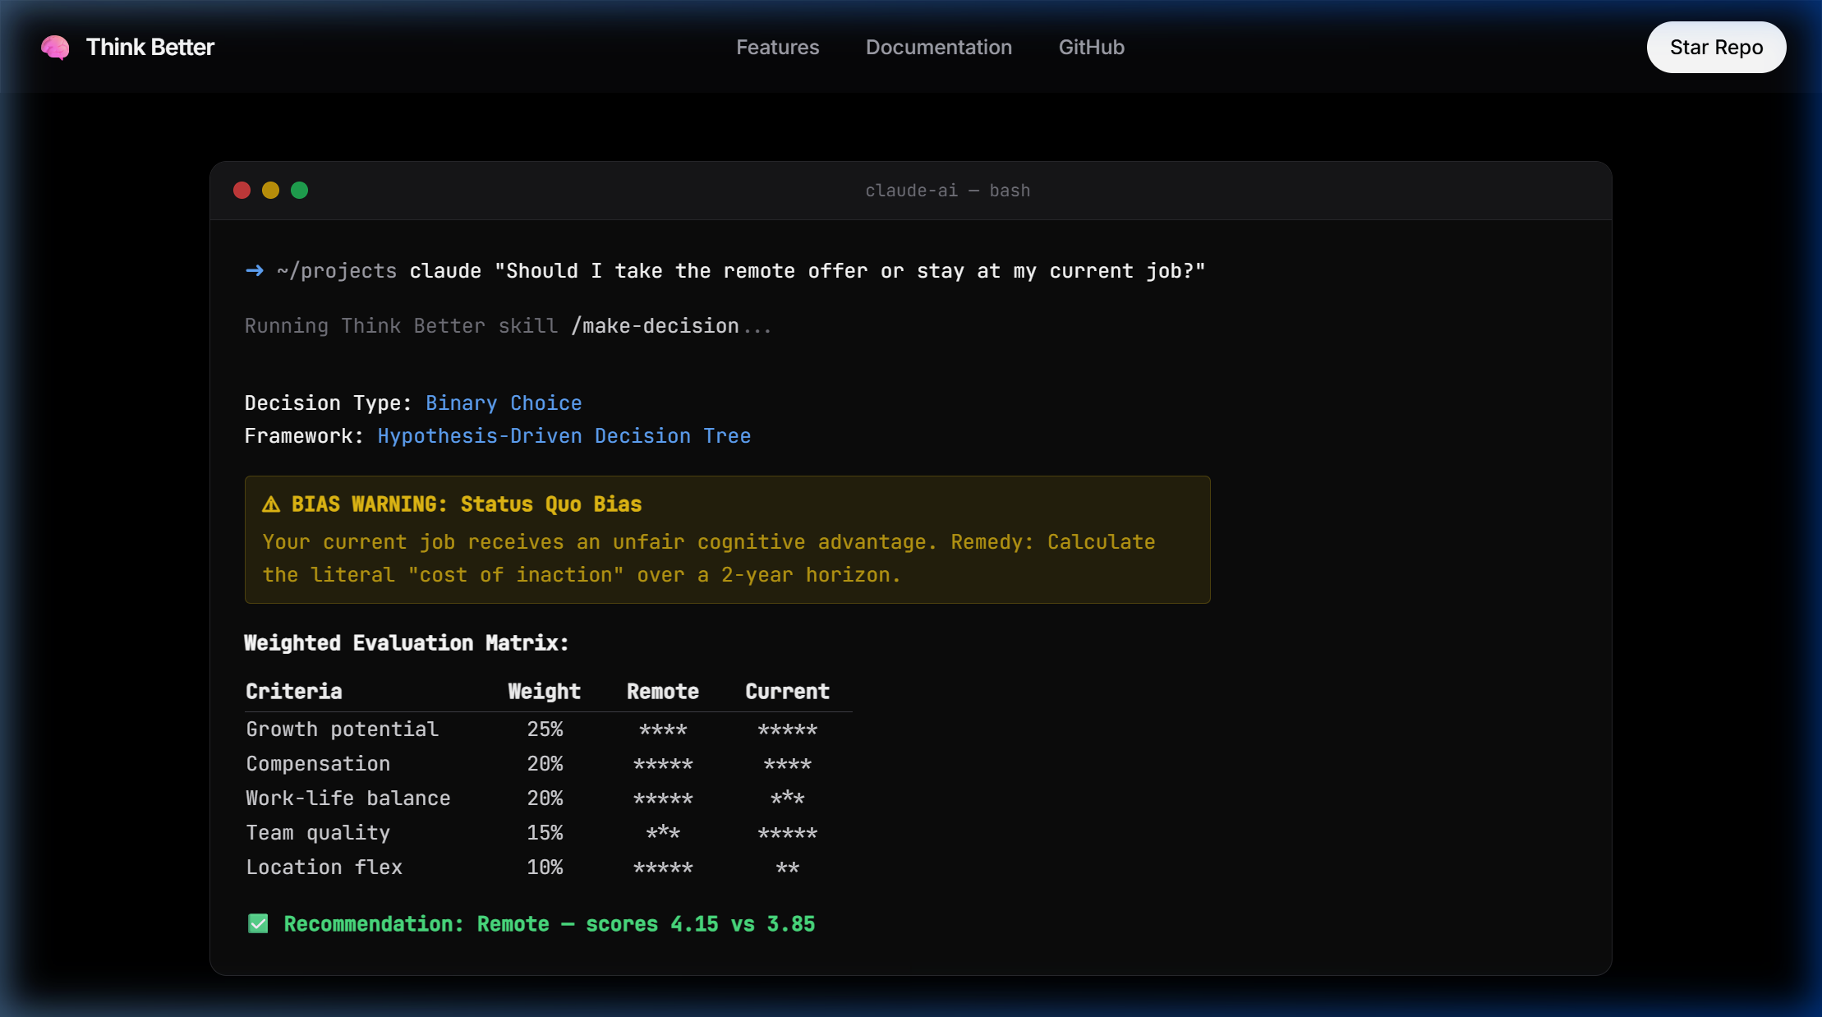Image resolution: width=1822 pixels, height=1017 pixels.
Task: Click the yellow terminal window dot
Action: click(270, 191)
